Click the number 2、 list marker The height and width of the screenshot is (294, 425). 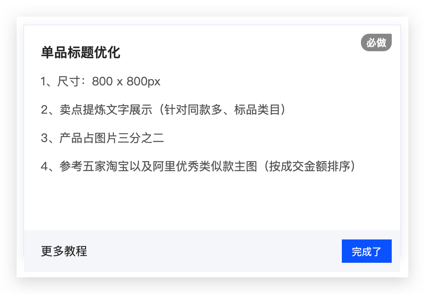click(x=48, y=110)
